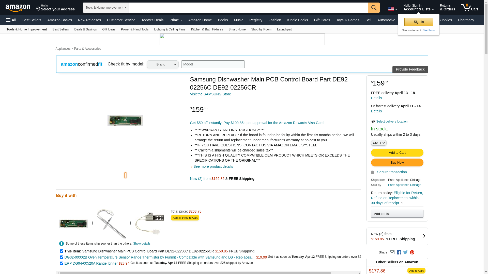488x274 pixels.
Task: Uncheck the Samsung Dishwasher PCB item checkbox
Action: coord(62,251)
